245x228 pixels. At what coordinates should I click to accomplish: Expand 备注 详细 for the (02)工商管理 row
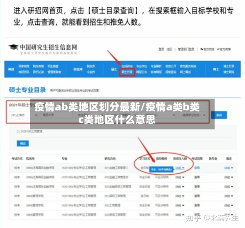click(x=228, y=206)
